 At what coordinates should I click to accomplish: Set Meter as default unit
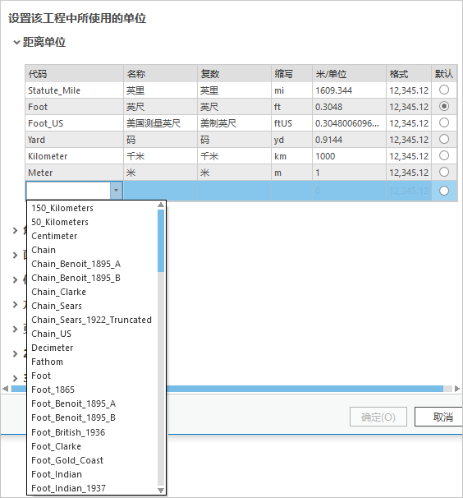pyautogui.click(x=444, y=172)
